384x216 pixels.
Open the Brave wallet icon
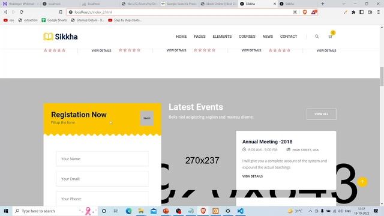370,12
